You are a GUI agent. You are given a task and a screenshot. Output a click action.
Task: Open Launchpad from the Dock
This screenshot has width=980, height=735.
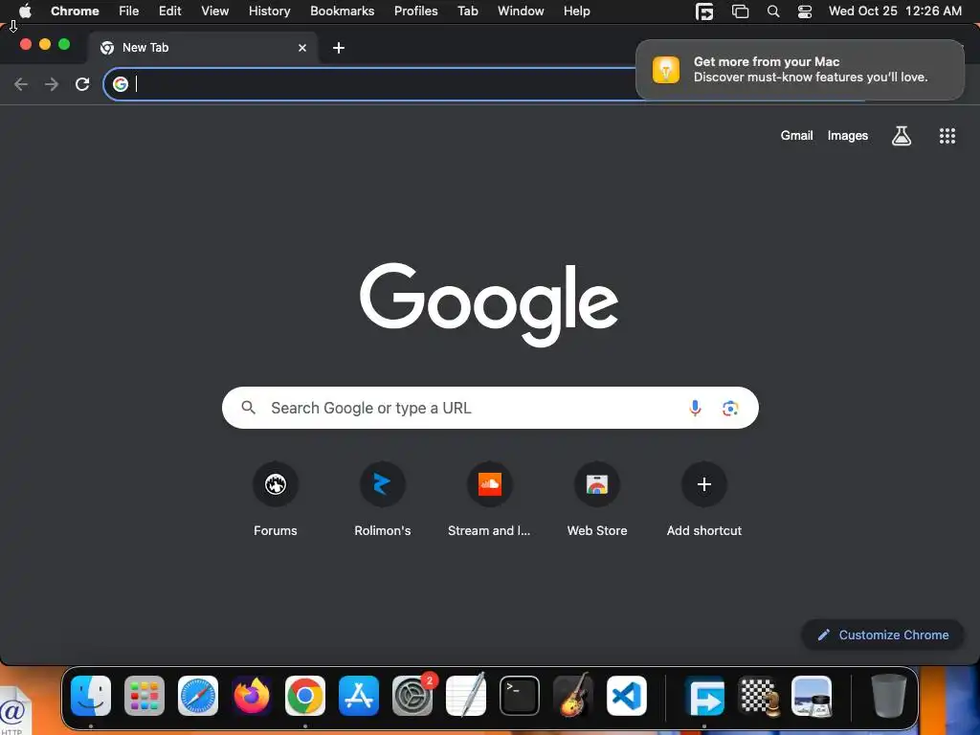click(x=145, y=696)
